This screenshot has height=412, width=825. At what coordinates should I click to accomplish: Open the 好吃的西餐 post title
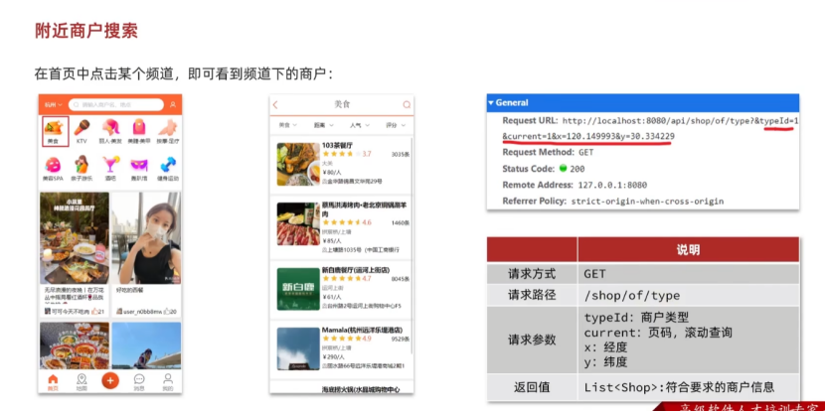(x=130, y=290)
